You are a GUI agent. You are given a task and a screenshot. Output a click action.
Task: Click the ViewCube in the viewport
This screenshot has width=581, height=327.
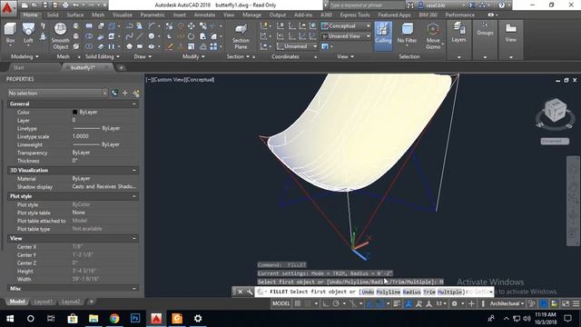pyautogui.click(x=555, y=111)
